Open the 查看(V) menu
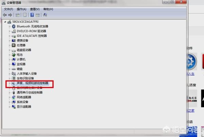Screen dimensions: 204x137 (x=35, y=9)
